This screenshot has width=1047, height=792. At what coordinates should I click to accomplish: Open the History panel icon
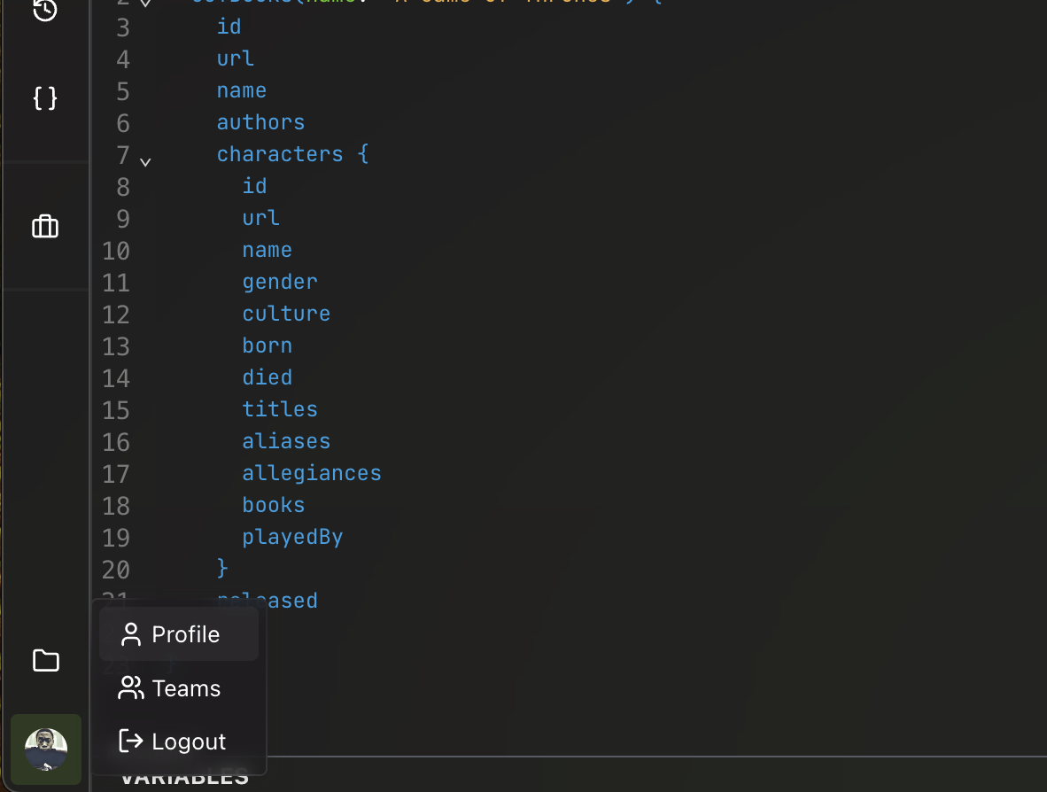point(45,11)
